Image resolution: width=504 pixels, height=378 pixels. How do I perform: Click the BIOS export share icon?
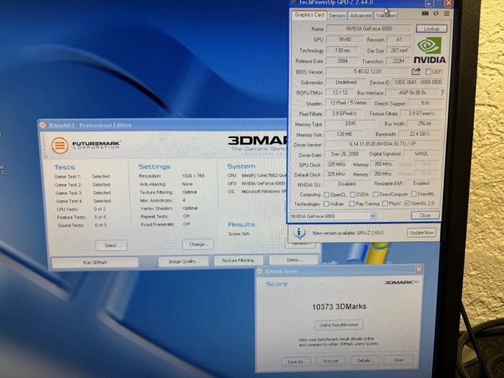coord(416,71)
